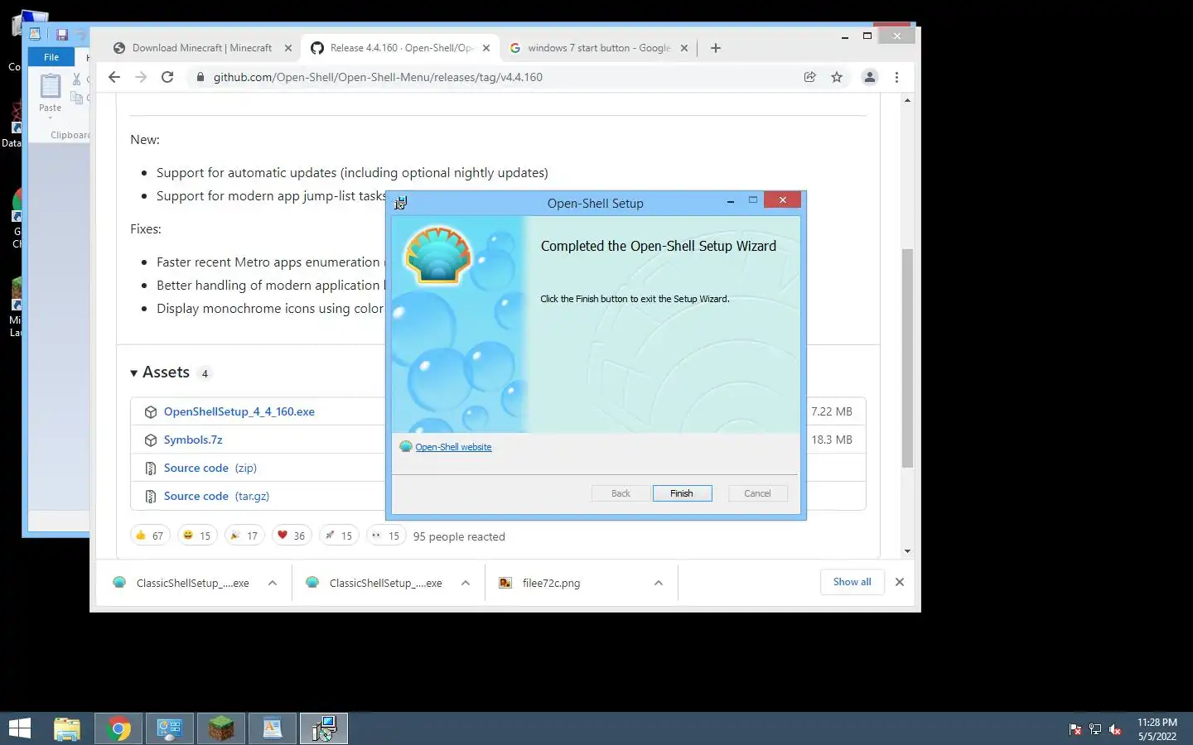1193x745 pixels.
Task: Click the rocket reaction 15
Action: 339,536
